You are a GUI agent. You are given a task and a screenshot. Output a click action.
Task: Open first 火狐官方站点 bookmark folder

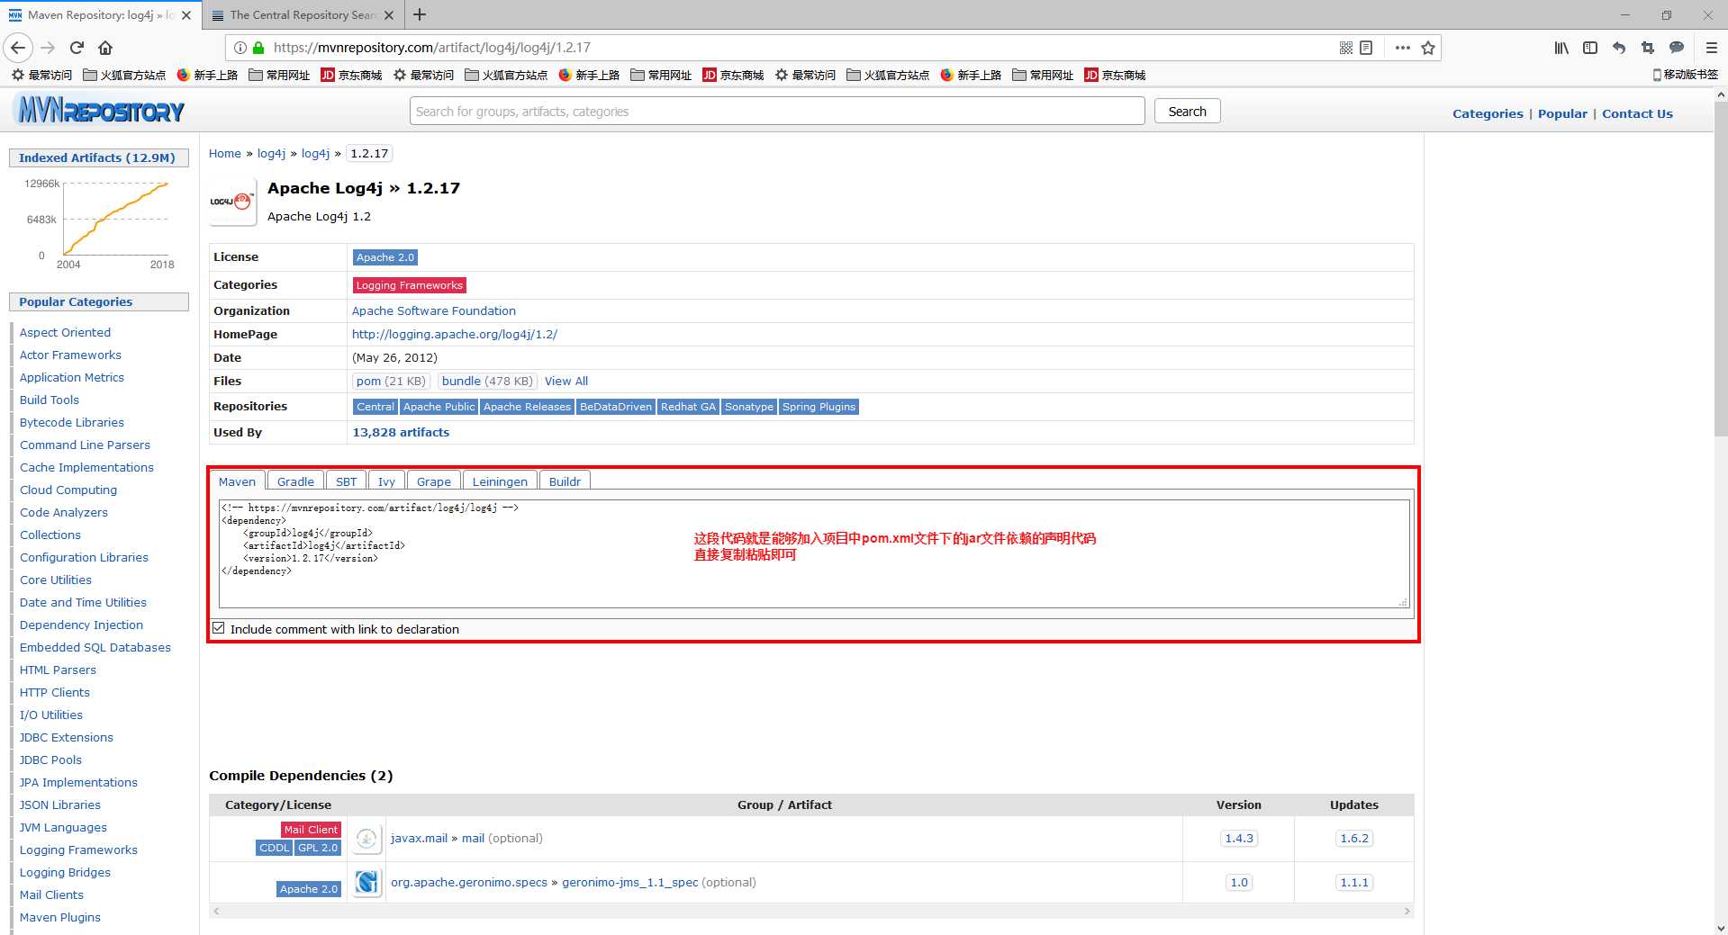pos(124,75)
